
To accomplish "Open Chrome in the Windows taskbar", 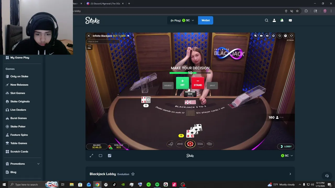I will click(97, 185).
